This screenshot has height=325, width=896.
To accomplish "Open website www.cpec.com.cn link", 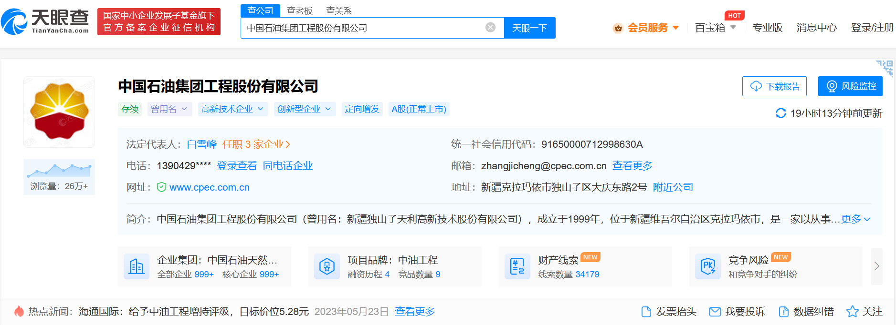I will [x=210, y=187].
